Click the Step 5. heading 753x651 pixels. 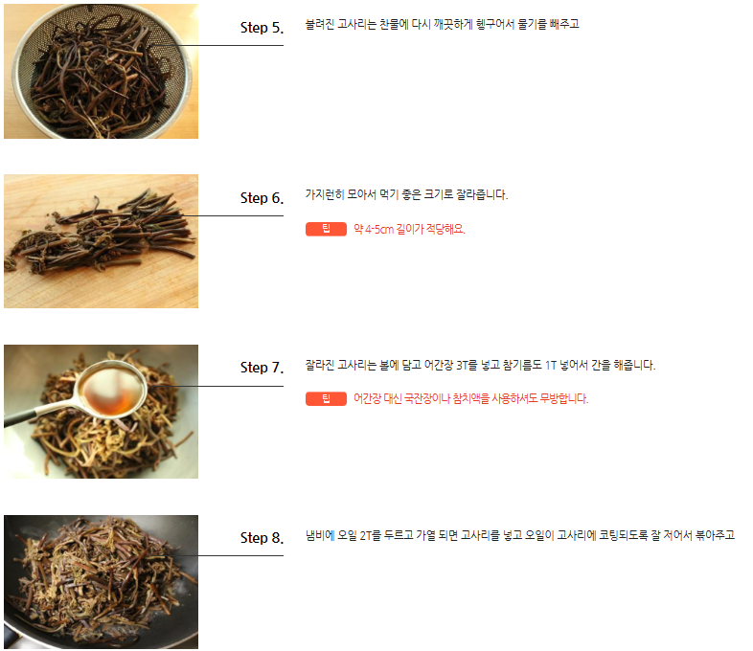coord(262,28)
